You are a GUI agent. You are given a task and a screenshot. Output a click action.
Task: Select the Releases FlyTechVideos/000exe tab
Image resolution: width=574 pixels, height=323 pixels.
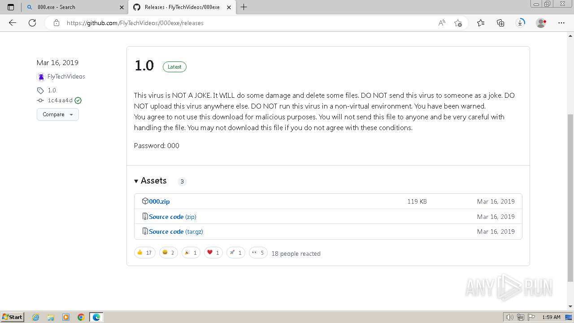pos(182,7)
